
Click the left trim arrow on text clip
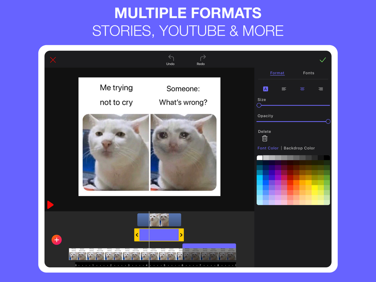[x=137, y=235]
